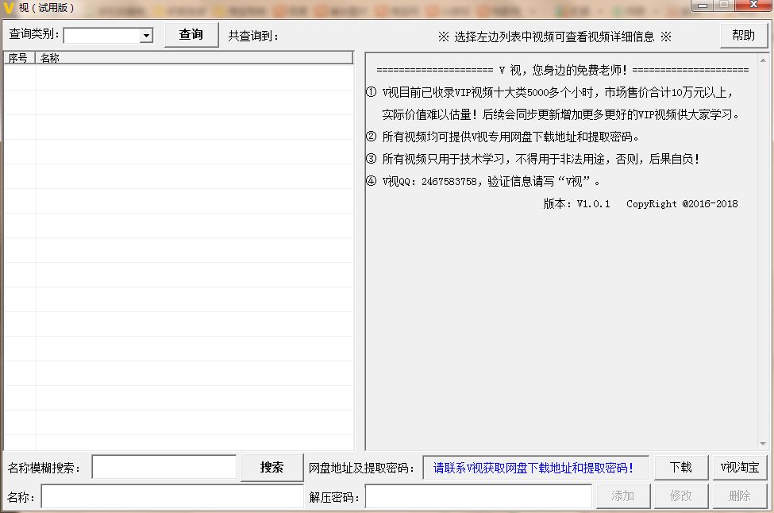Open V视淘宝 shop button
Viewport: 774px width, 513px height.
[740, 467]
